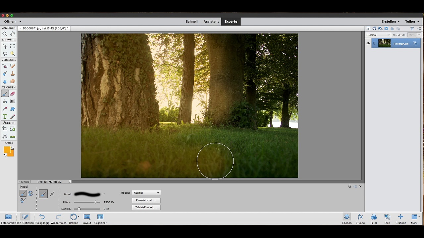
Task: Click the Größe brush size slider handle
Action: pyautogui.click(x=96, y=202)
